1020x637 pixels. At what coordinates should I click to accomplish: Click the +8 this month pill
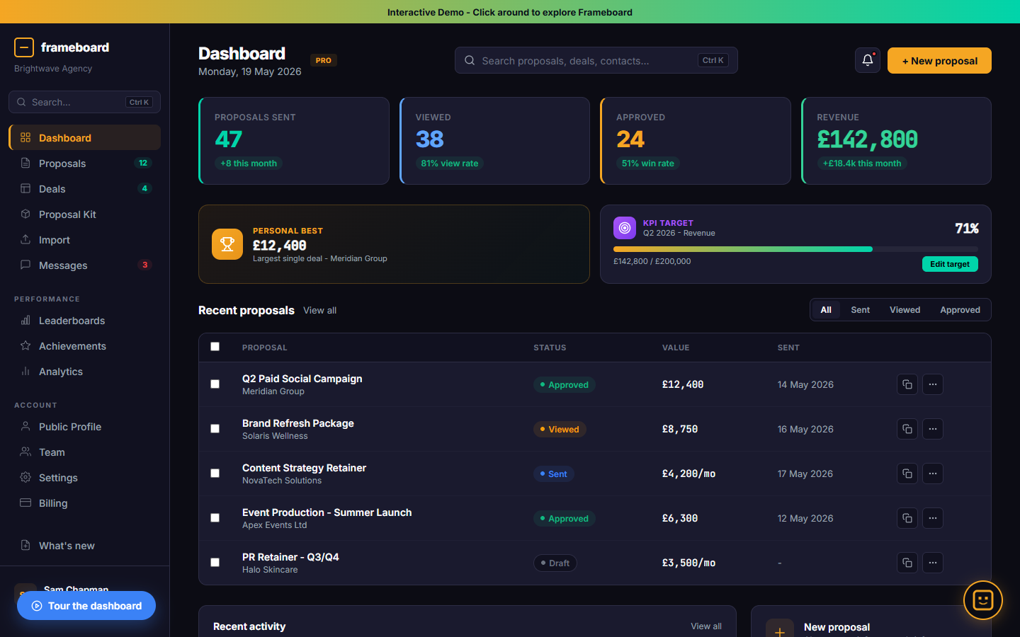(x=249, y=163)
